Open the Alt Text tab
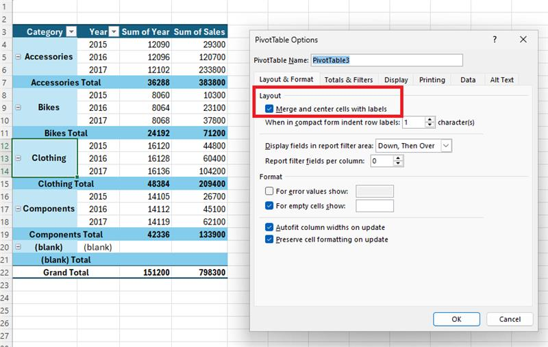The width and height of the screenshot is (548, 347). pos(501,80)
